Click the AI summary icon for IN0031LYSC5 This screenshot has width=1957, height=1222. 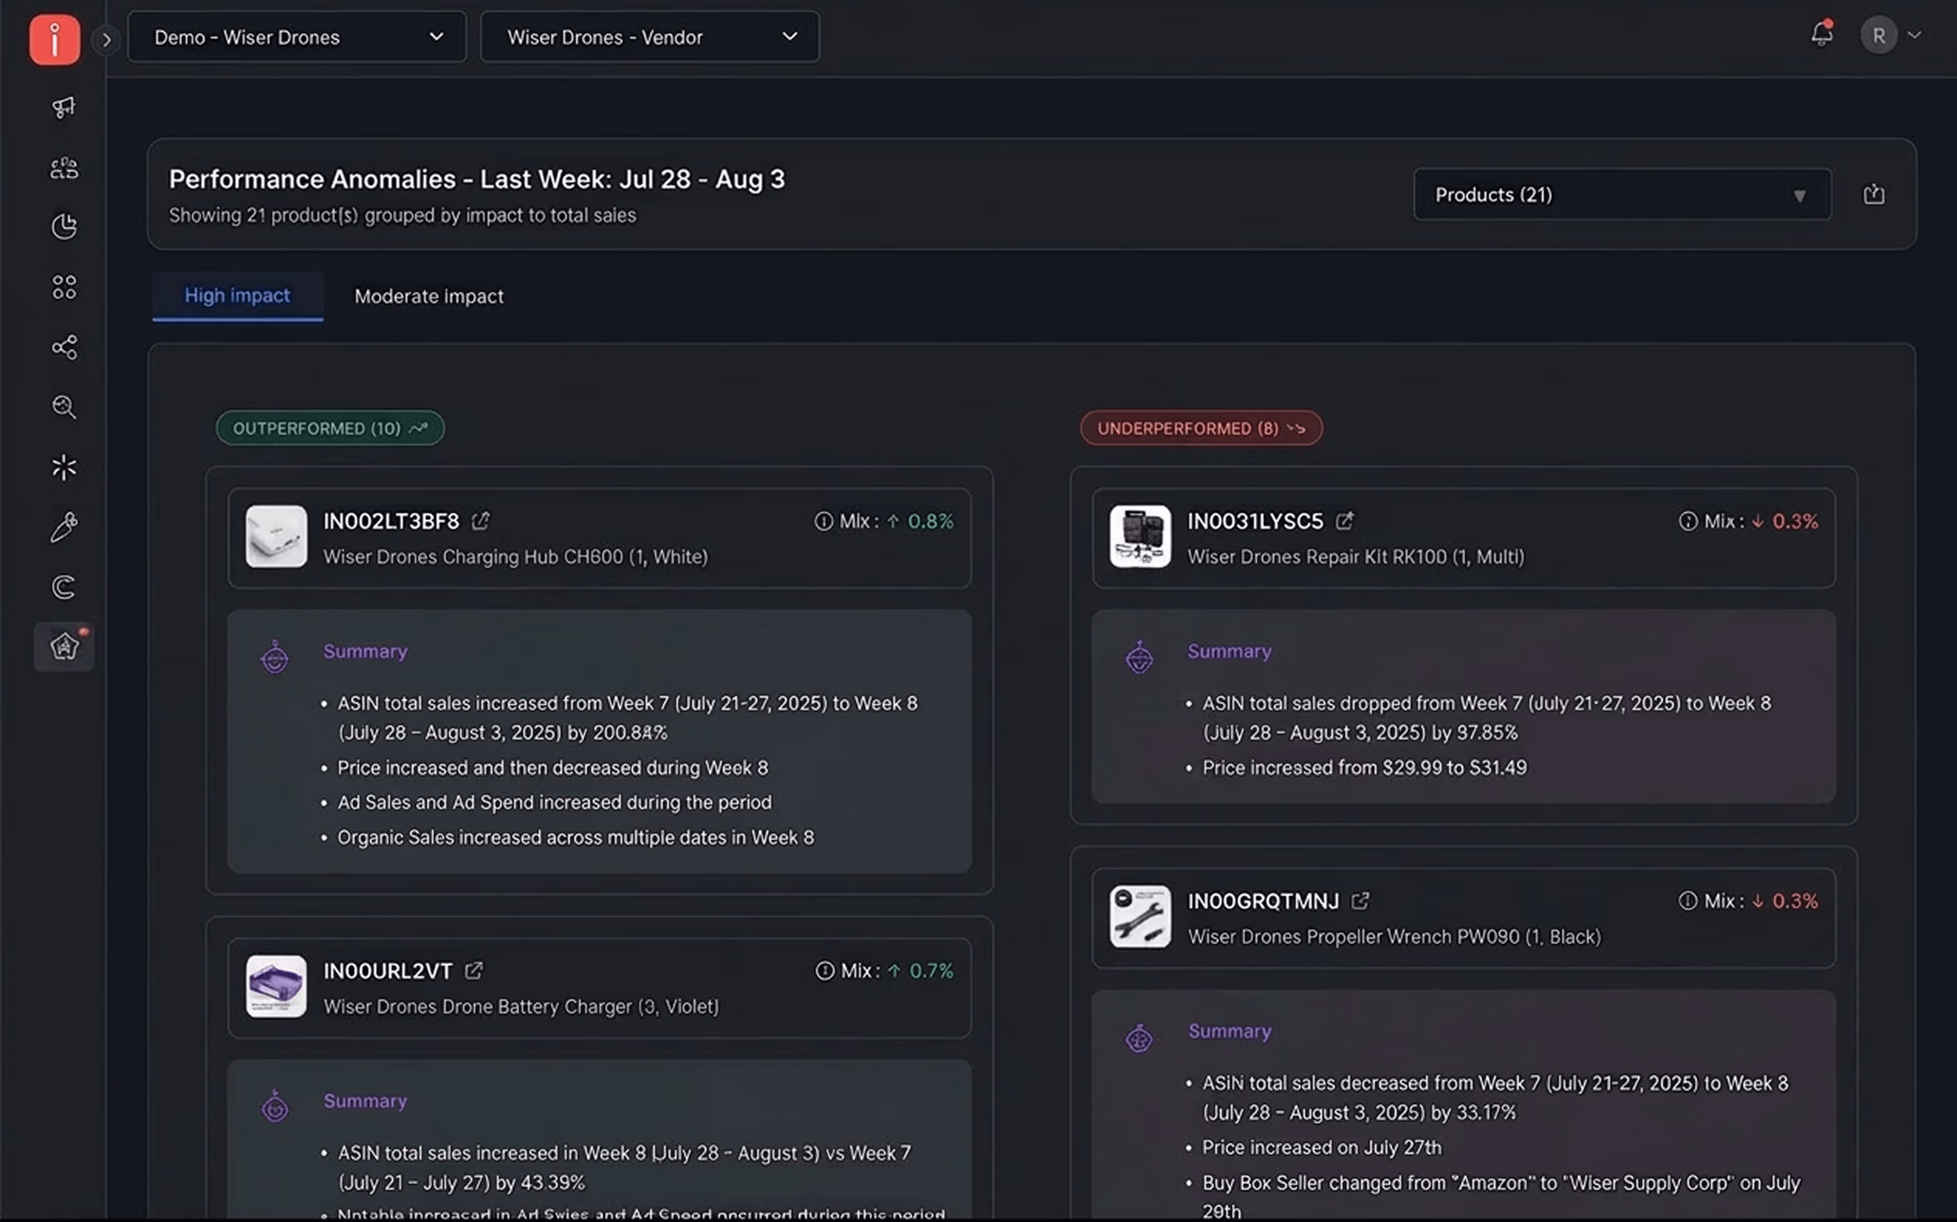pyautogui.click(x=1139, y=657)
